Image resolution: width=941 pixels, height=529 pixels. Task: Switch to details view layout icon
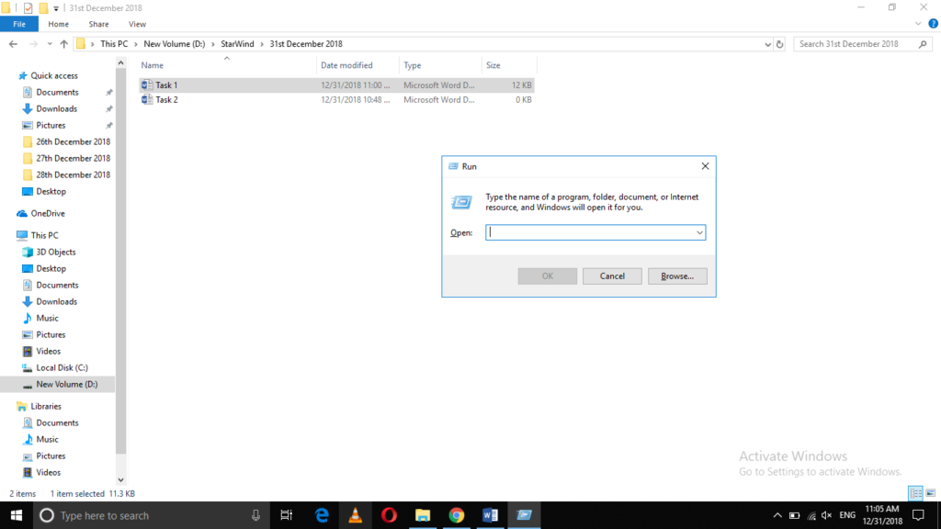coord(916,493)
